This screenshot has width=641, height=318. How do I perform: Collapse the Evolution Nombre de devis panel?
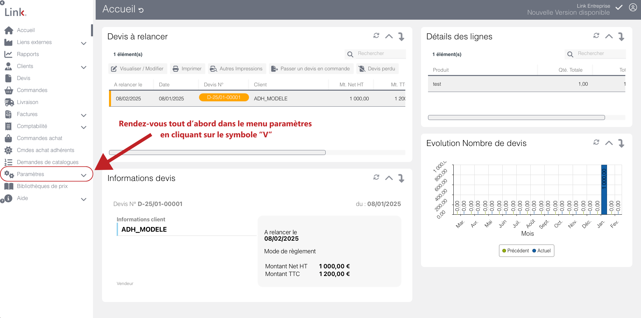point(609,143)
